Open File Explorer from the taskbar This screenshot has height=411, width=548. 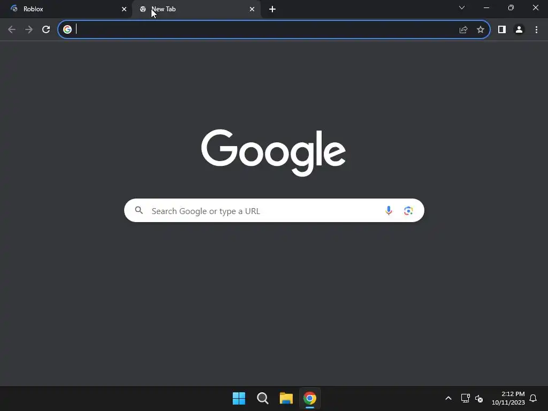286,398
